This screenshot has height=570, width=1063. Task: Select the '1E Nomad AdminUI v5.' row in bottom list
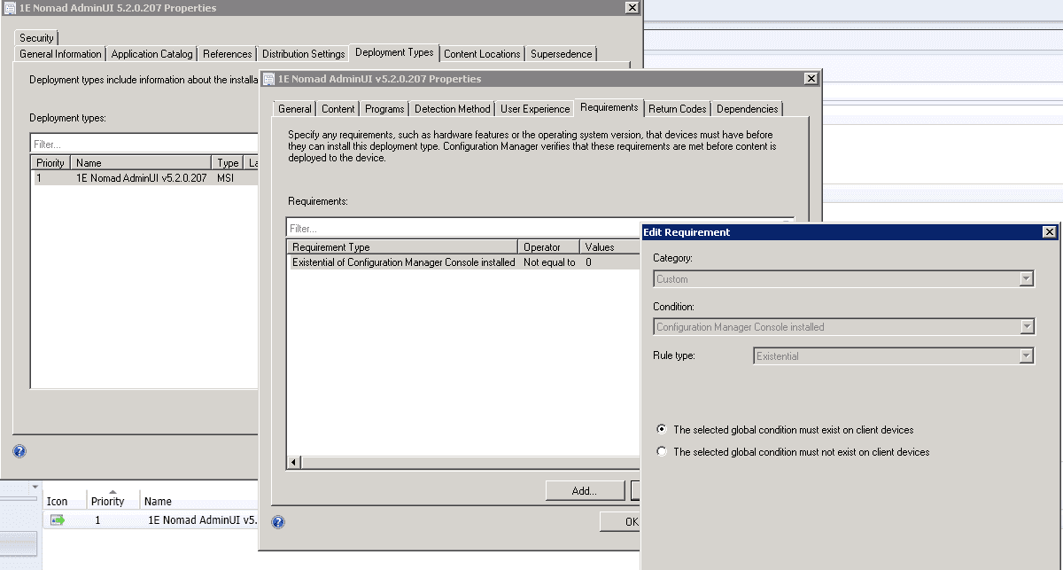(151, 520)
